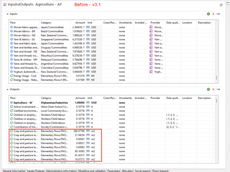Screen dimensions: 230x172
Task: Collapse the Outputs section
Action: (8, 90)
